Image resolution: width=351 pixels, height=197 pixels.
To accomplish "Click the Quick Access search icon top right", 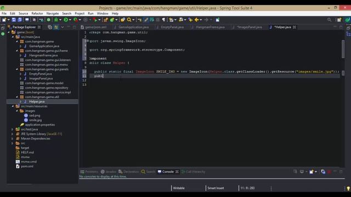I will coord(329,20).
